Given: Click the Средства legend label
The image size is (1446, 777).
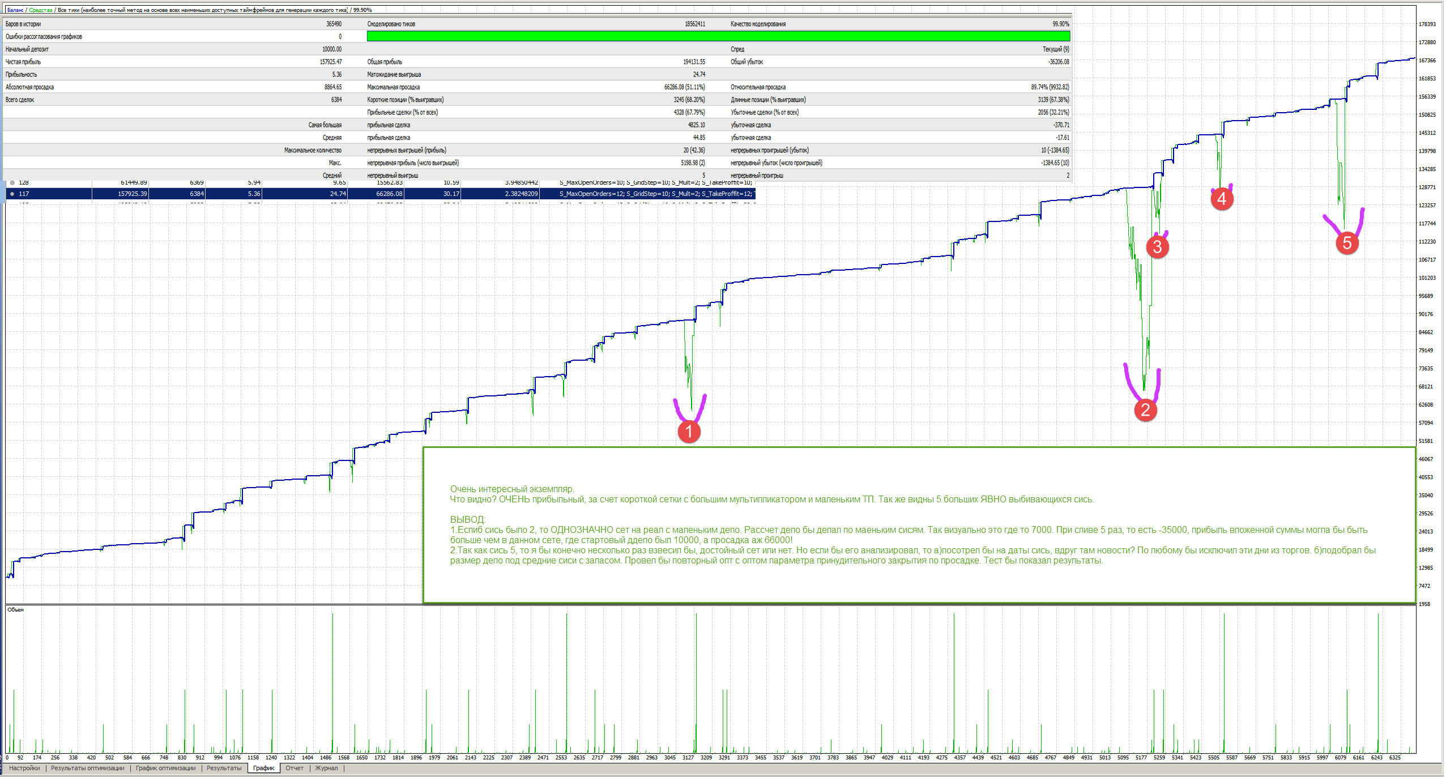Looking at the screenshot, I should tap(40, 10).
